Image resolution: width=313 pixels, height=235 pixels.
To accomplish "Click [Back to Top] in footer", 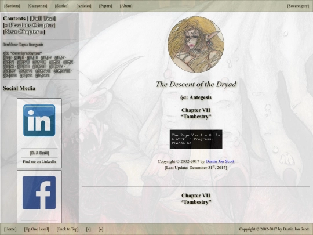I will tap(67, 229).
